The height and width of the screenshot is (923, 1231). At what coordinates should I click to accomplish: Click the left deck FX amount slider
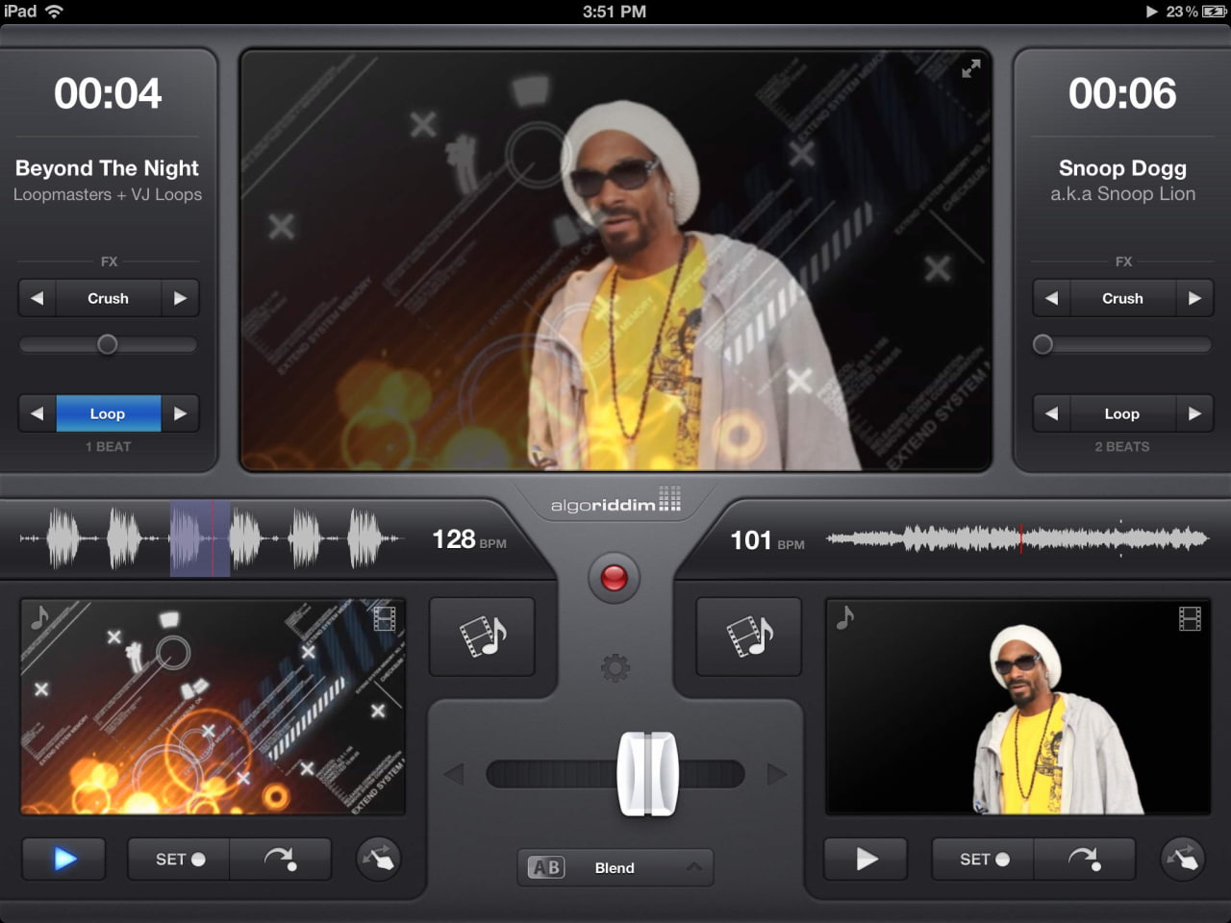[x=108, y=344]
